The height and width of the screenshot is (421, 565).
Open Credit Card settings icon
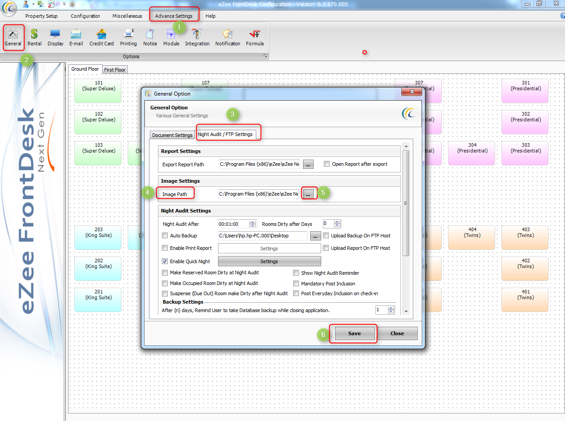(101, 37)
